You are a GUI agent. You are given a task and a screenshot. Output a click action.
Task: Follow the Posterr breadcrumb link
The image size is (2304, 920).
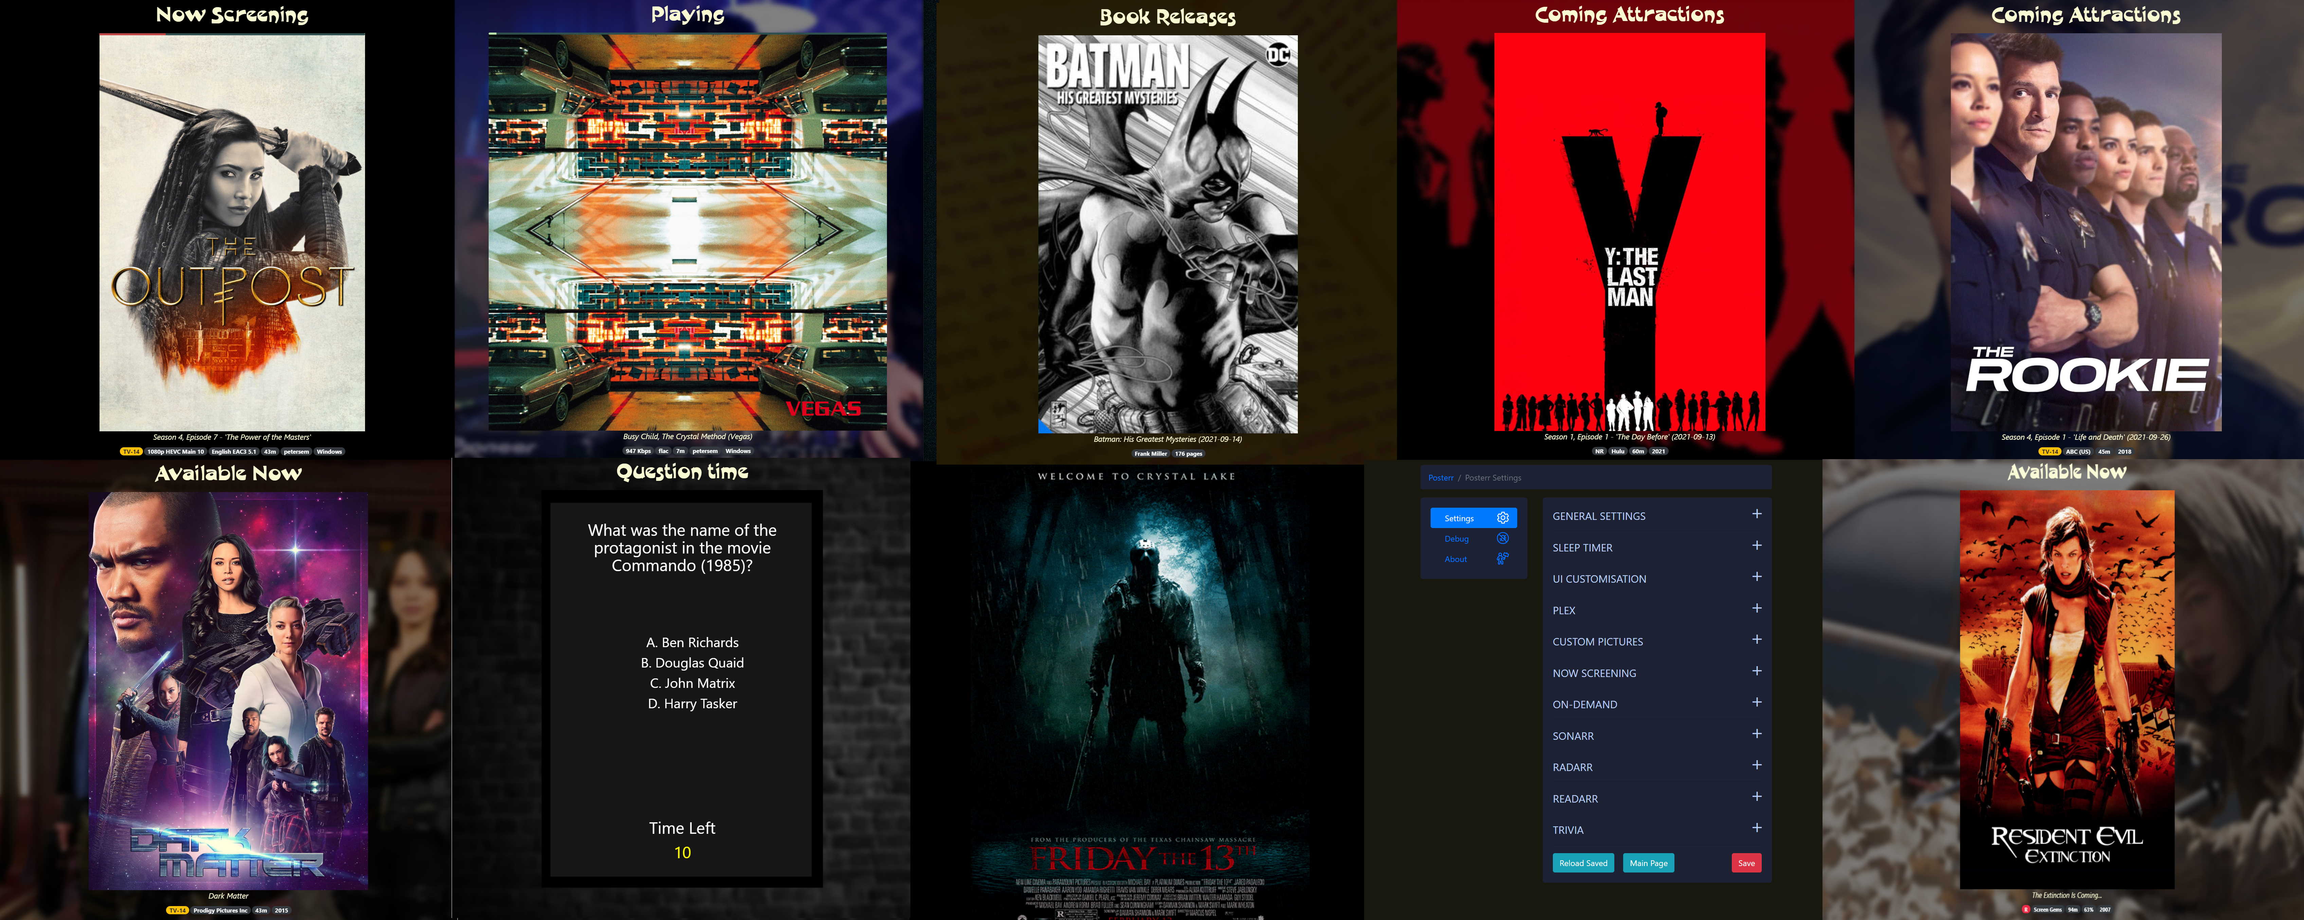(x=1440, y=477)
